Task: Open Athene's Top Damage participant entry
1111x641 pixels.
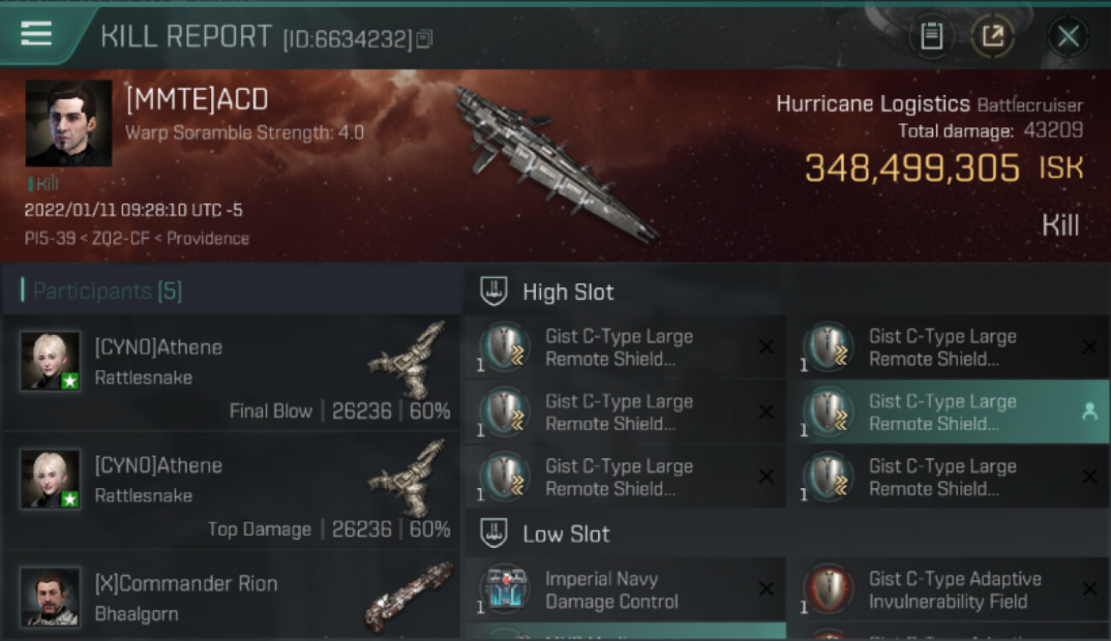Action: click(231, 491)
